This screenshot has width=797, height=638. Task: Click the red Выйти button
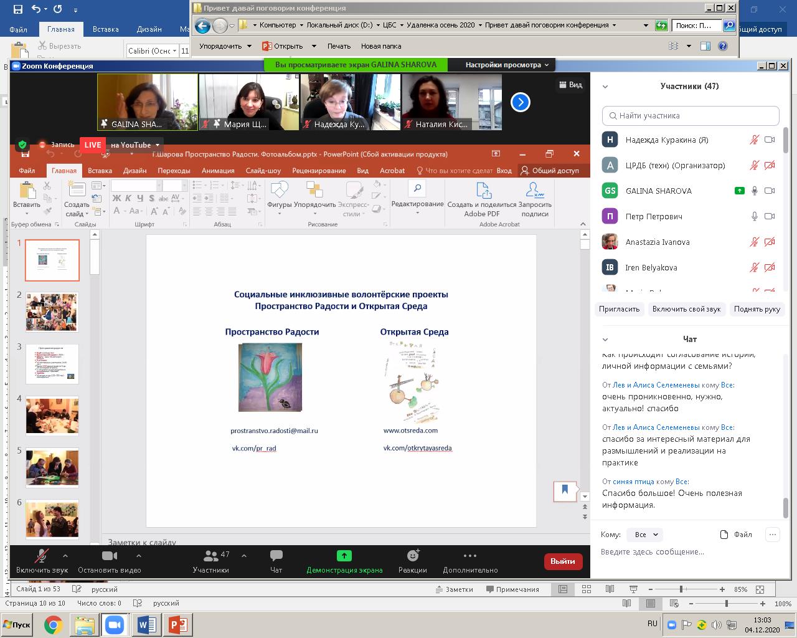pyautogui.click(x=563, y=561)
